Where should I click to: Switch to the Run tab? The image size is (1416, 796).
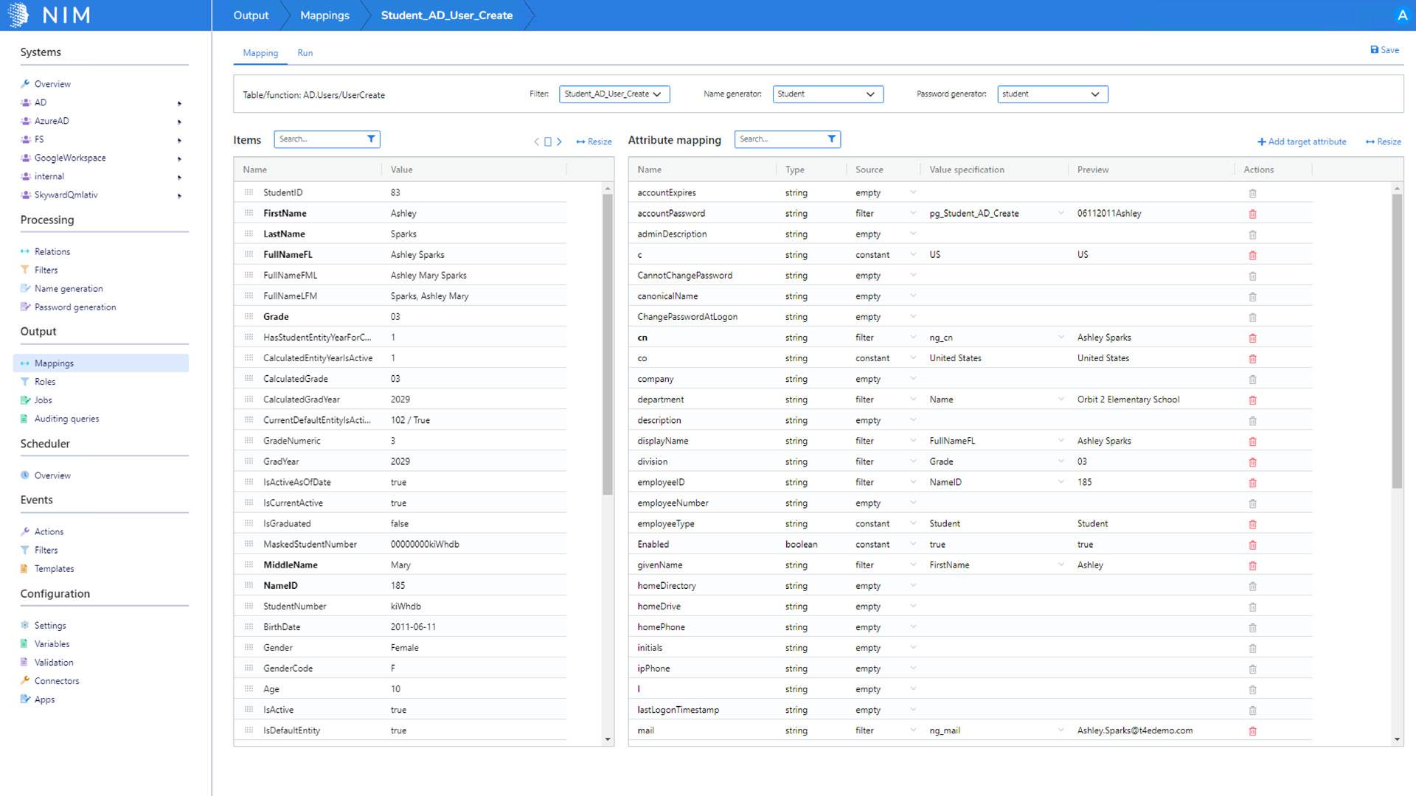[305, 53]
